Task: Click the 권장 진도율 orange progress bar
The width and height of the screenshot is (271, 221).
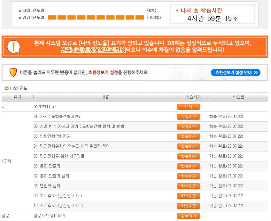Action: coord(96,17)
